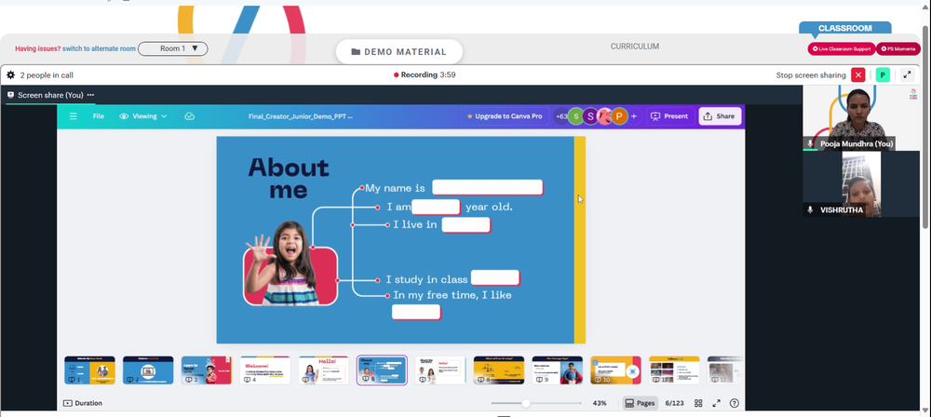The image size is (931, 417).
Task: Click the My name is blank field
Action: tap(487, 188)
